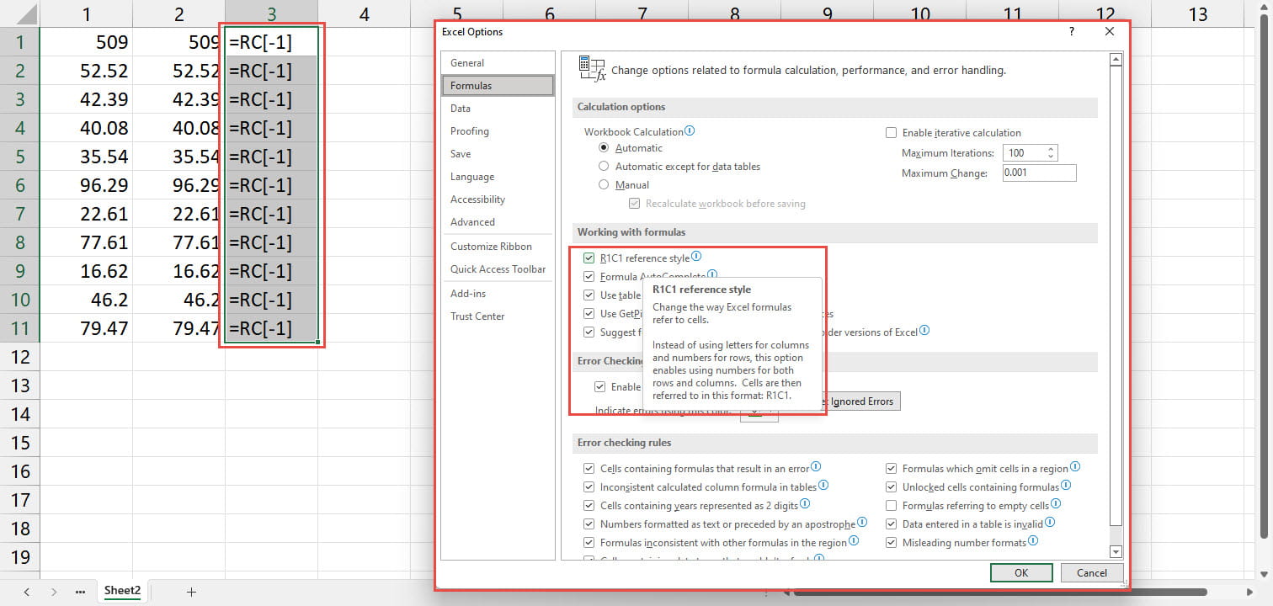
Task: Add a new sheet with the plus icon
Action: (191, 592)
